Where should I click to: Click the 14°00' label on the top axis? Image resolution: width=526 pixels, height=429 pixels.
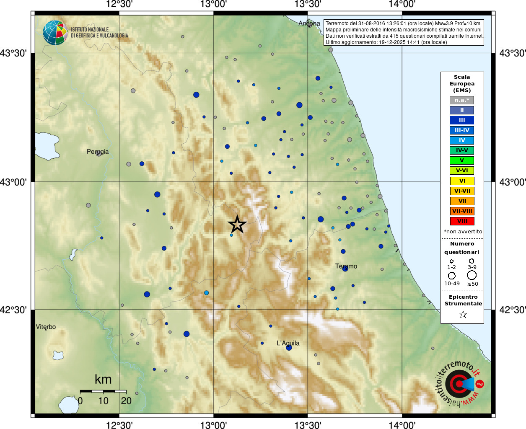pyautogui.click(x=402, y=4)
